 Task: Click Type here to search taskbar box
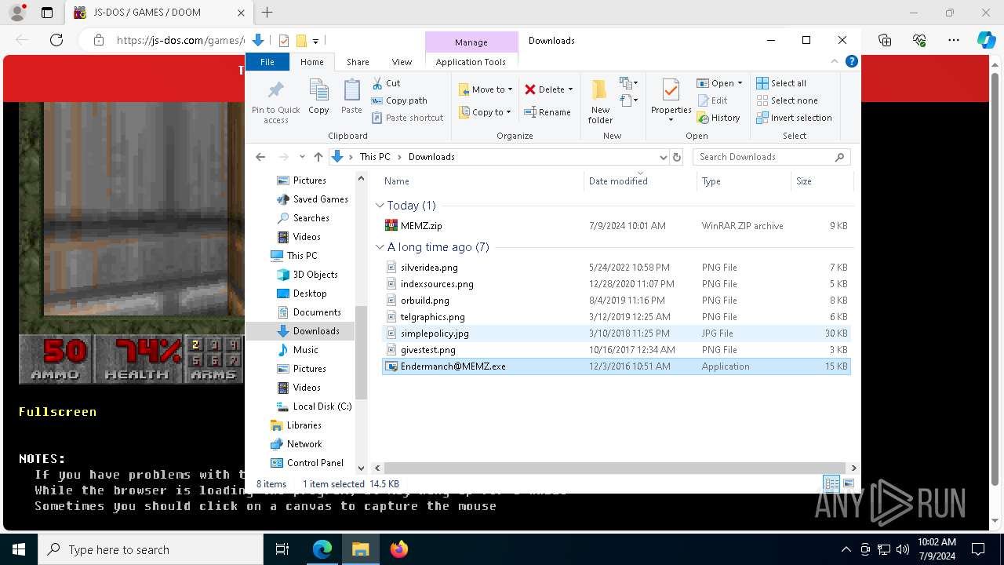point(151,549)
